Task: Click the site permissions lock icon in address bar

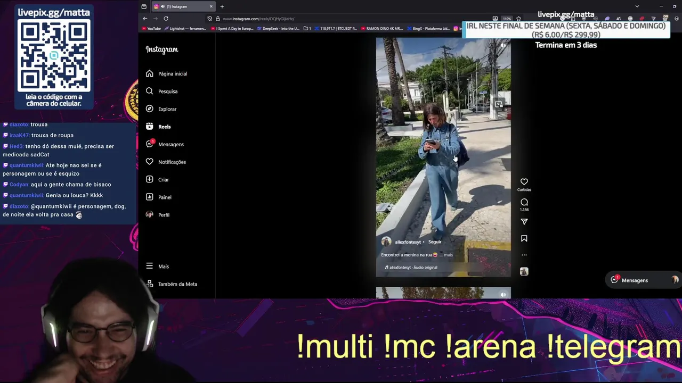Action: (217, 19)
